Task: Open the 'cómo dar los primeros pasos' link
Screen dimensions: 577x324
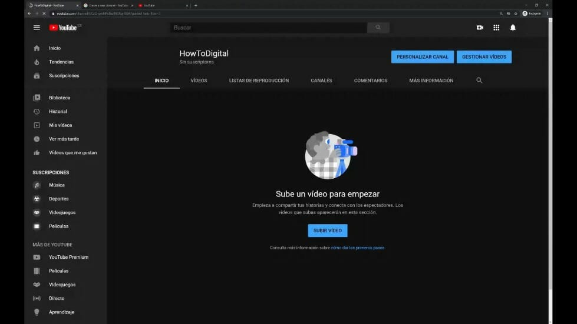Action: coord(357,248)
